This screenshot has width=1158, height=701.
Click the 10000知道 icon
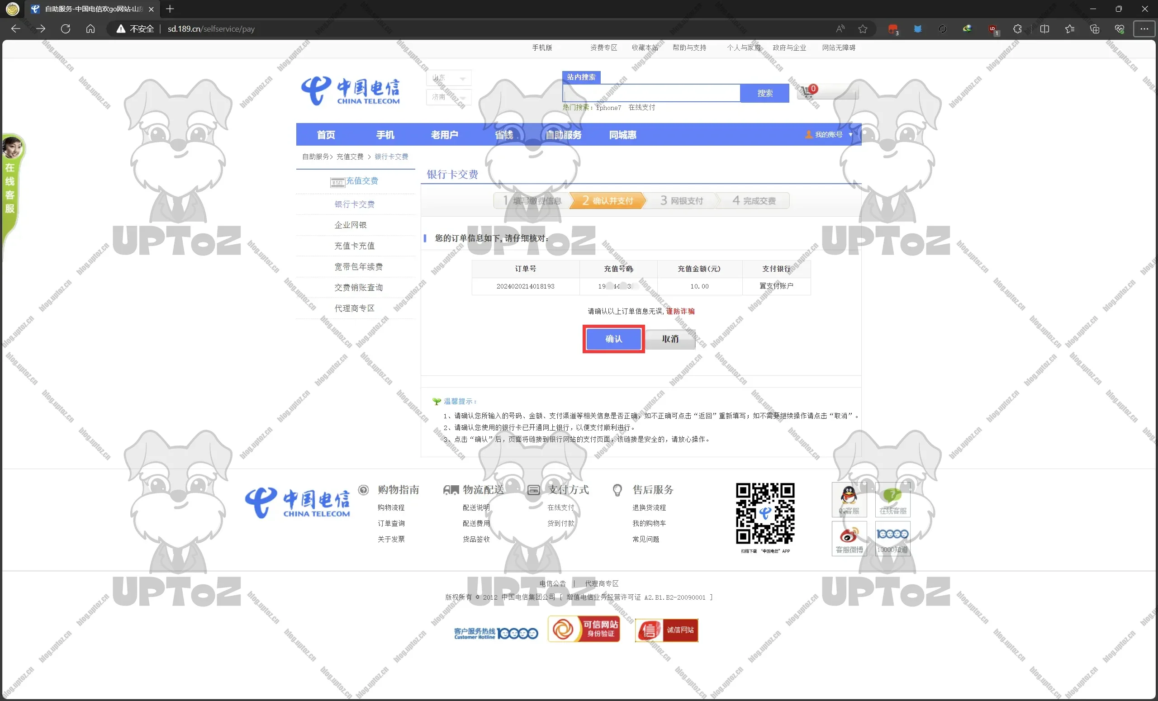pos(892,539)
